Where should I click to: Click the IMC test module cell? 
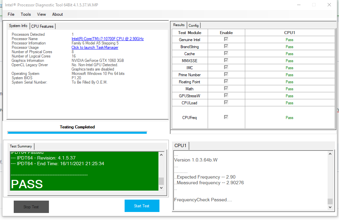pyautogui.click(x=190, y=68)
